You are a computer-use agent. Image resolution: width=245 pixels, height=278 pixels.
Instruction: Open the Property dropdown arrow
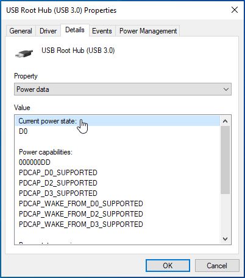coord(226,89)
